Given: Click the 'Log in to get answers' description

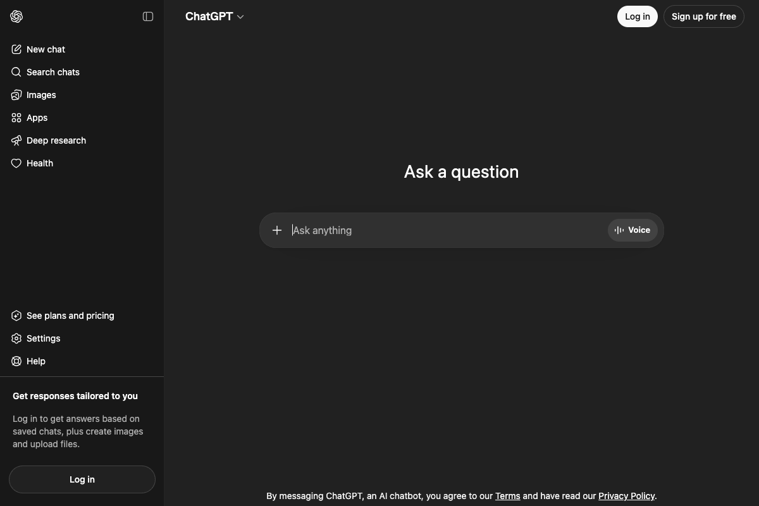Looking at the screenshot, I should (x=79, y=431).
